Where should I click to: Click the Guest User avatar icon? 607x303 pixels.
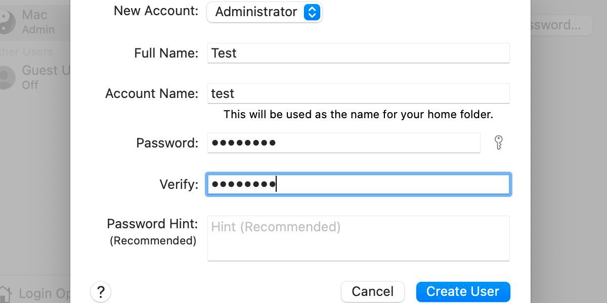pyautogui.click(x=7, y=77)
